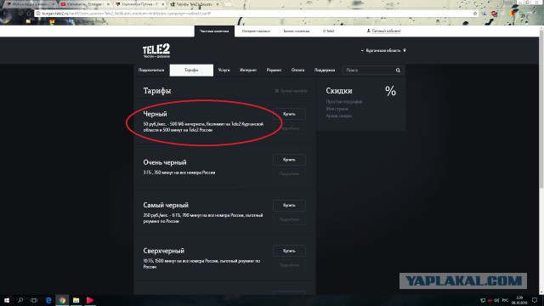Click the taskbar clock
This screenshot has width=544, height=306.
pyautogui.click(x=519, y=300)
